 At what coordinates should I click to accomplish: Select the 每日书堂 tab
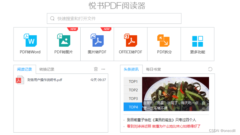153,69
